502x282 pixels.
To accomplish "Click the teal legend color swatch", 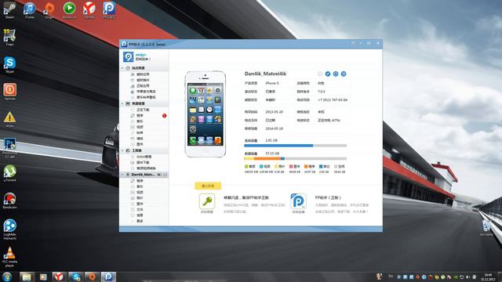I will 261,166.
